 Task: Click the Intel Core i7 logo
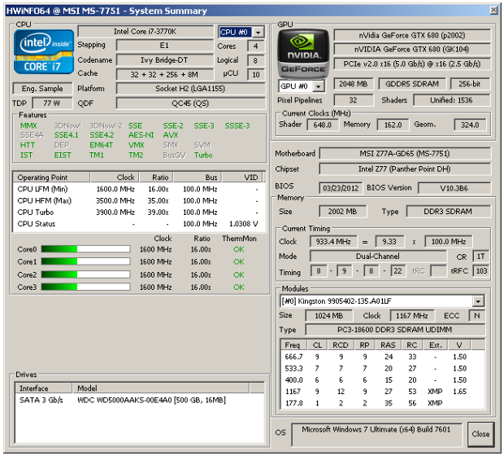[44, 51]
